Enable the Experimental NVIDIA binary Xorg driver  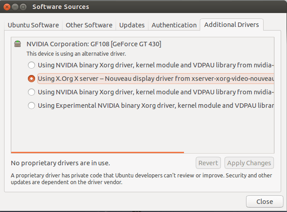pos(31,106)
